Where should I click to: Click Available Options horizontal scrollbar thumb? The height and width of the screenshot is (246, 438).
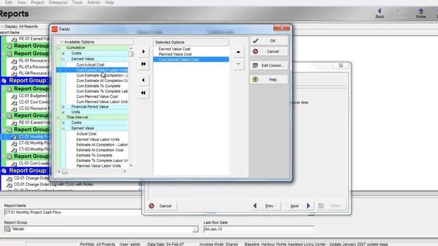pos(65,172)
